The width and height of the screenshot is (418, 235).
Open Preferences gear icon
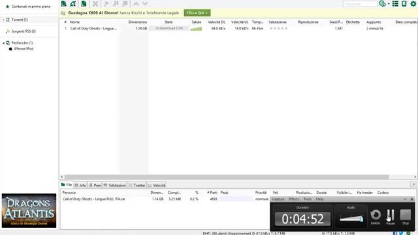coord(413,4)
